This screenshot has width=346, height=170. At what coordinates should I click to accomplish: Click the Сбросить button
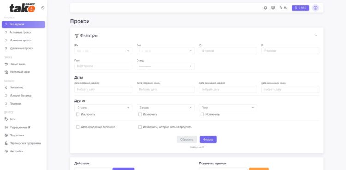point(187,139)
